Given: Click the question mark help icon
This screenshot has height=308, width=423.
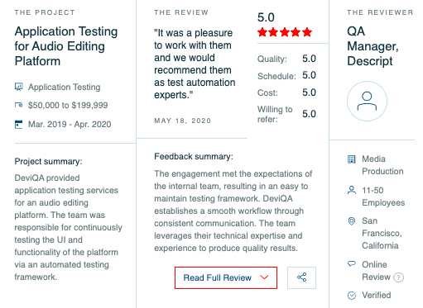Looking at the screenshot, I should [x=398, y=277].
